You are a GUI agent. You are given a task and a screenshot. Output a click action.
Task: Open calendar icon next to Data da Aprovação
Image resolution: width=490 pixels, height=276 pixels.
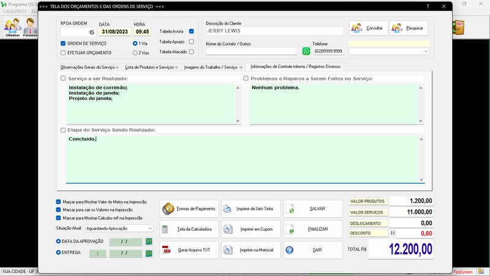pos(148,241)
